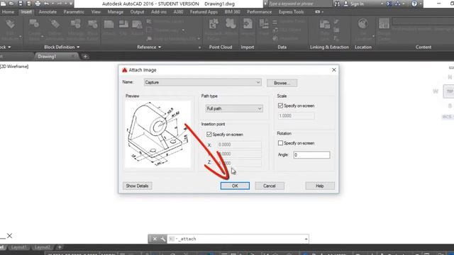The height and width of the screenshot is (255, 454).
Task: Click the command line wrench customize icon
Action: [162, 239]
